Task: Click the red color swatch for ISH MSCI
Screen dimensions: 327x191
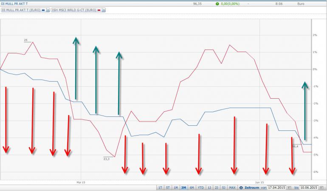Action: [99, 10]
